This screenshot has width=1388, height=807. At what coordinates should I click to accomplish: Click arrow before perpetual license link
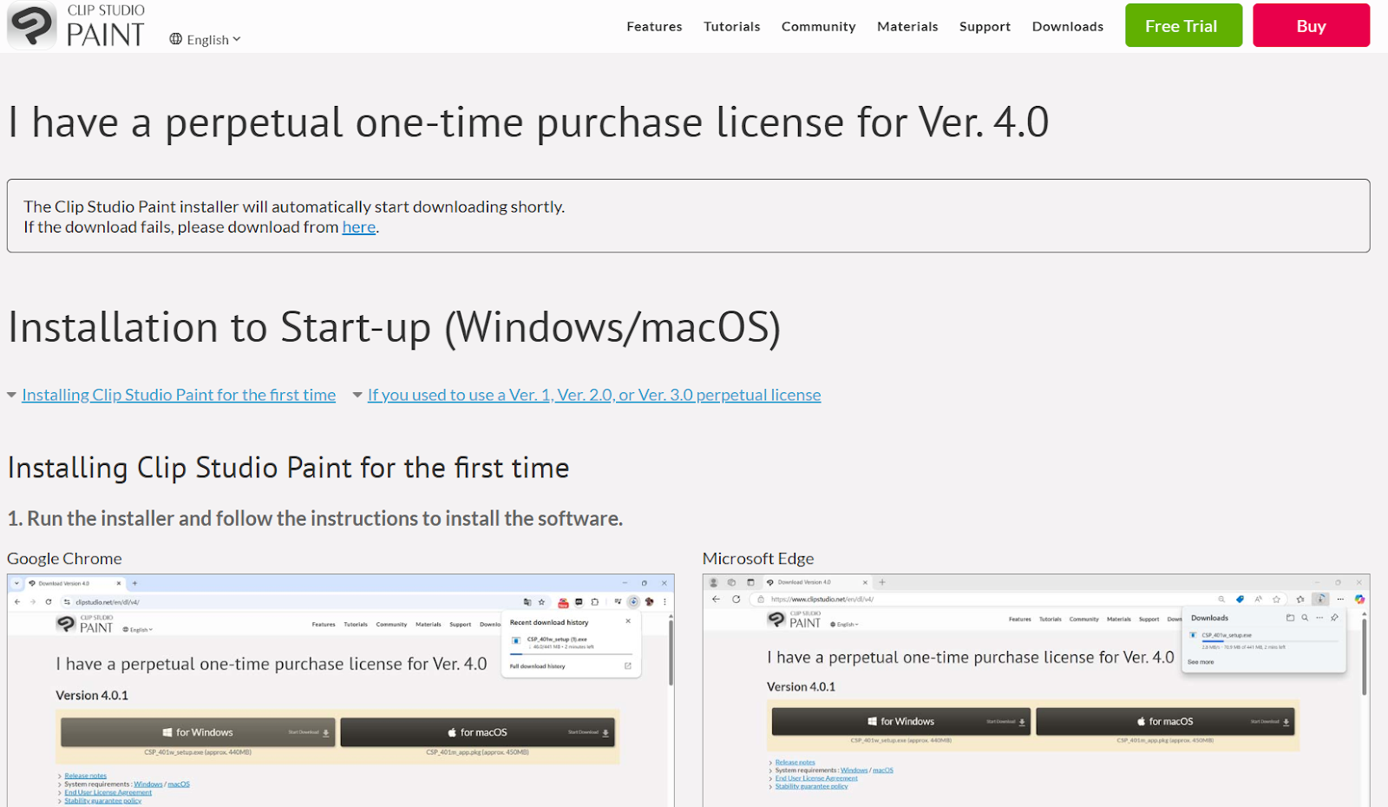(357, 395)
